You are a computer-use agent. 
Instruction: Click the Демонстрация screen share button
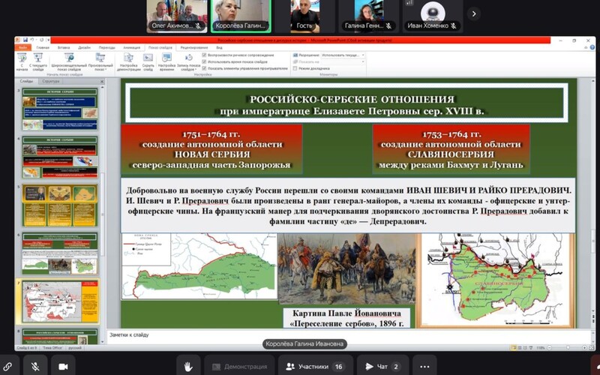(239, 367)
